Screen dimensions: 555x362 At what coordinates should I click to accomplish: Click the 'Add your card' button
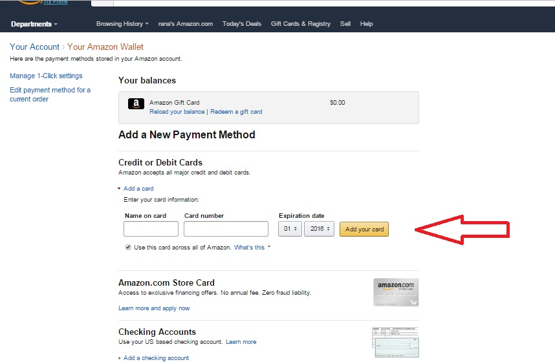click(x=364, y=229)
